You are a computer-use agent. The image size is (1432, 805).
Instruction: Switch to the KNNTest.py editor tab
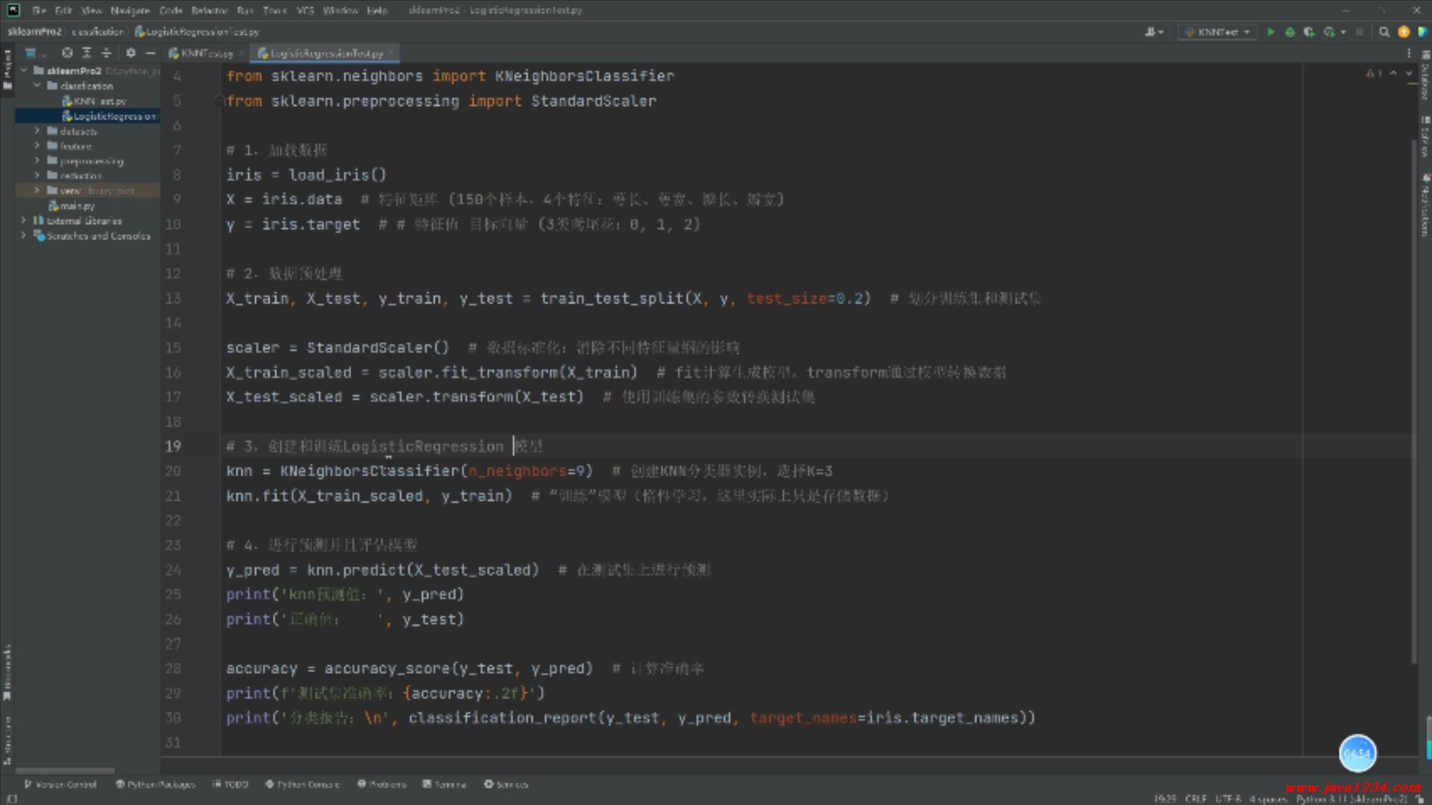[x=202, y=54]
